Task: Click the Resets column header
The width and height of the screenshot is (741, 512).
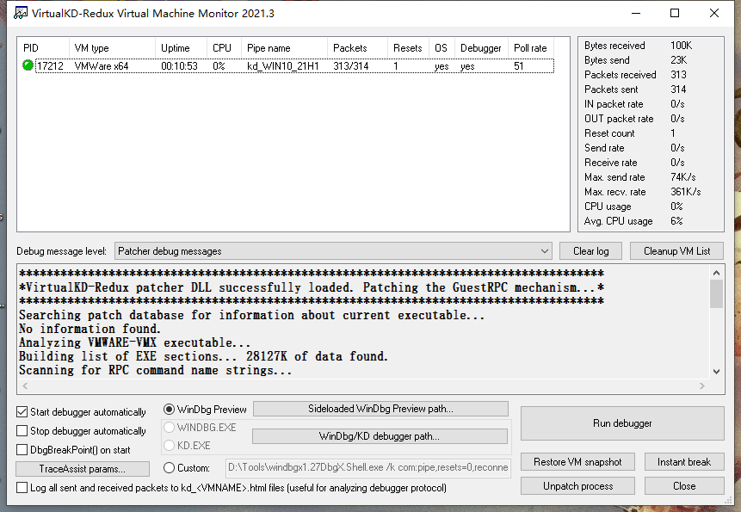Action: tap(408, 48)
